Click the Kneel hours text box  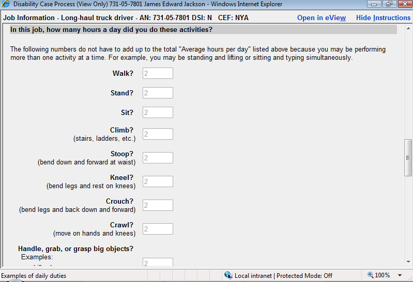coord(158,181)
